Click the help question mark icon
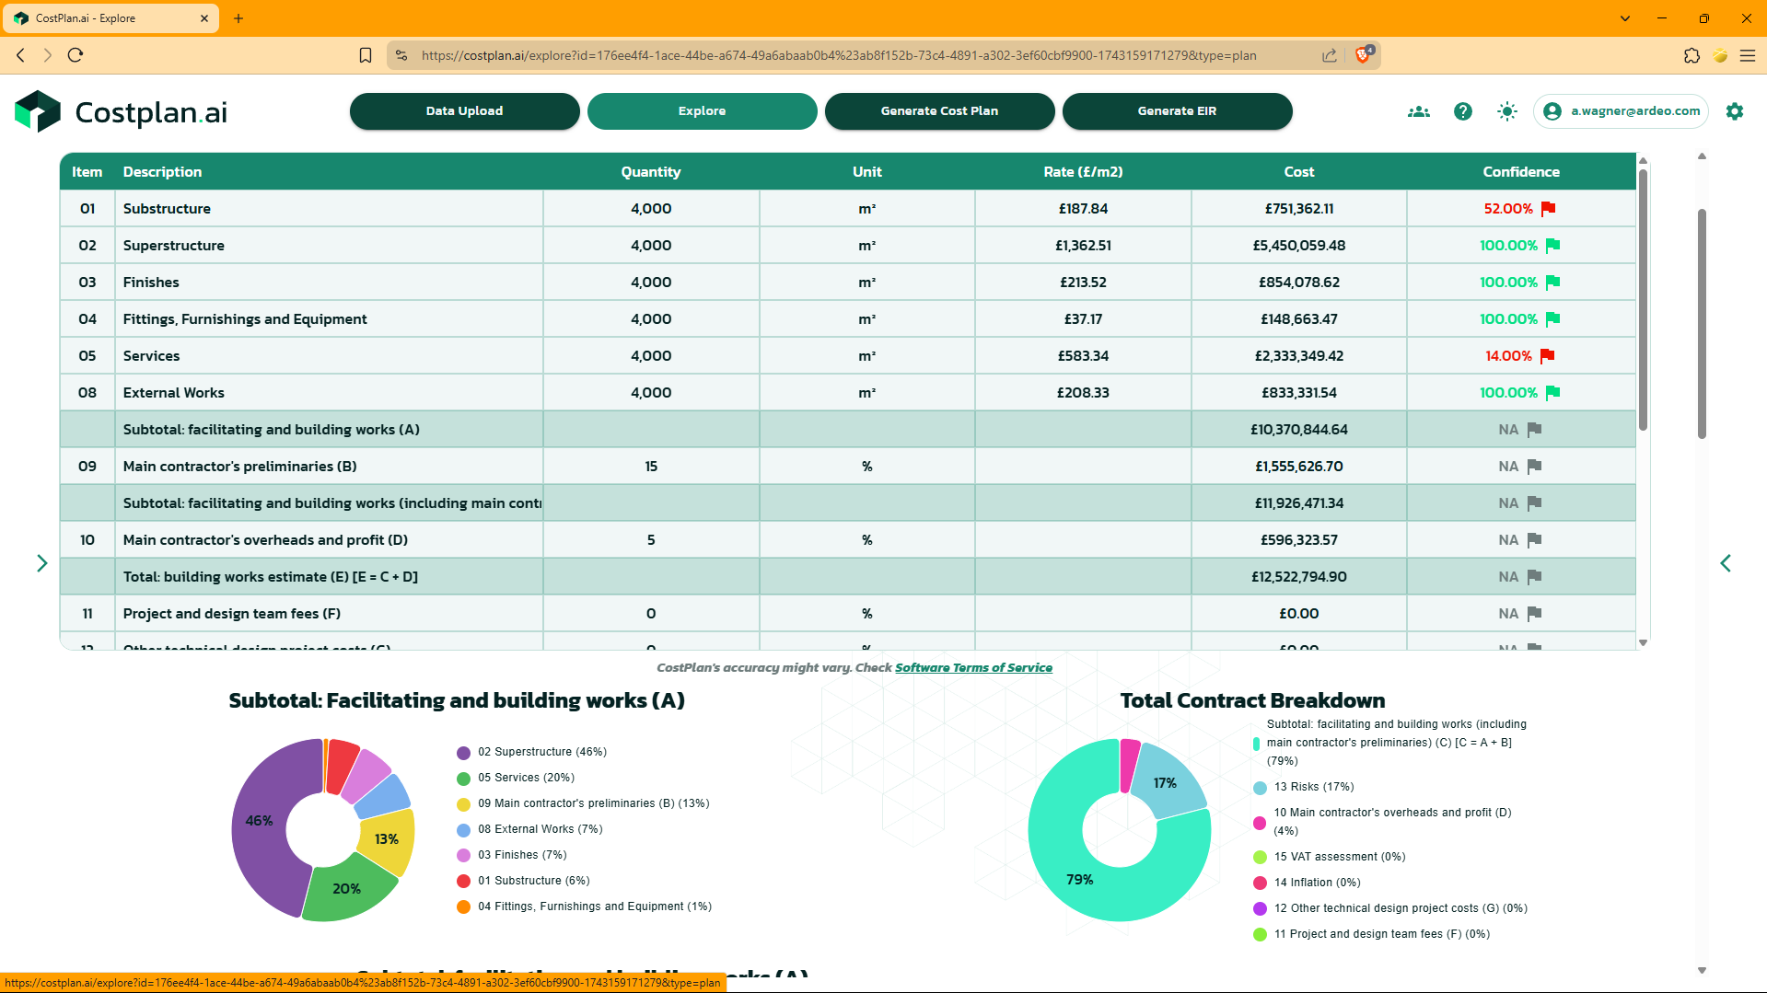 (1462, 111)
